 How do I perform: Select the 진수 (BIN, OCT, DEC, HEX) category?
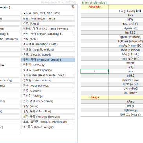tap(48, 13)
